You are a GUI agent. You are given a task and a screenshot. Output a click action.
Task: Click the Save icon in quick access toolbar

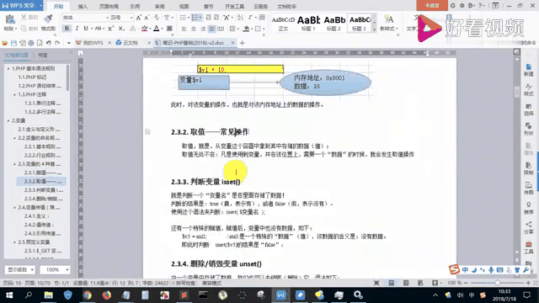tap(13, 43)
